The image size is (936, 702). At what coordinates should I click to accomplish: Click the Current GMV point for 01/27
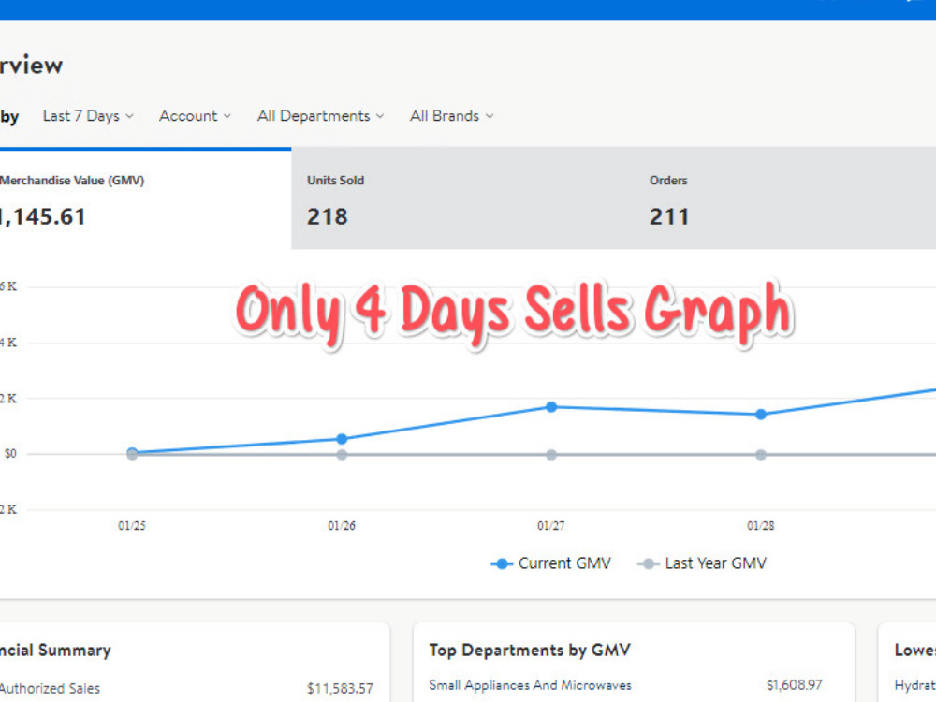click(x=551, y=407)
